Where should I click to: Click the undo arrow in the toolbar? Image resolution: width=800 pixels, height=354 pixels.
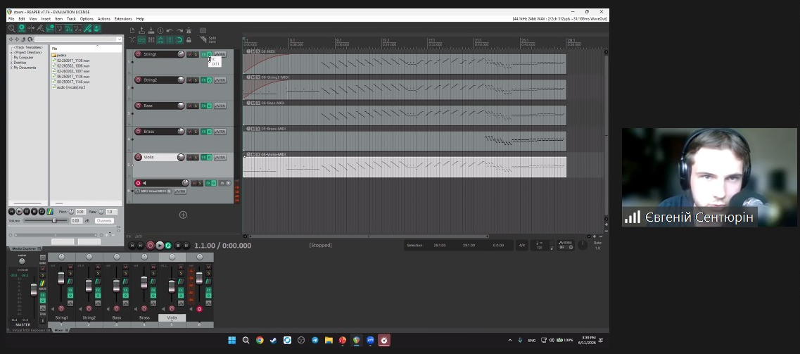pos(170,30)
